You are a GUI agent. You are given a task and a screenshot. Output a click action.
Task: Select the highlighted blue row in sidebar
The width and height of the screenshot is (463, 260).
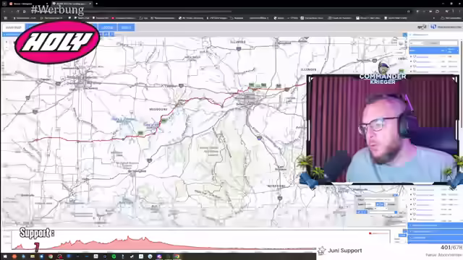pos(434,51)
